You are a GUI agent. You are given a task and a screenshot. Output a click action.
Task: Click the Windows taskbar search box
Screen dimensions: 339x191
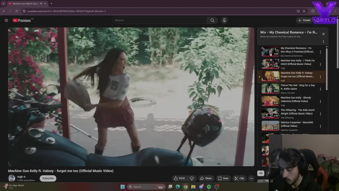146,187
